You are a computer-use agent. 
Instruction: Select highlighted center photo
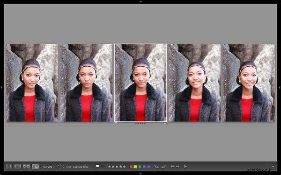140,83
